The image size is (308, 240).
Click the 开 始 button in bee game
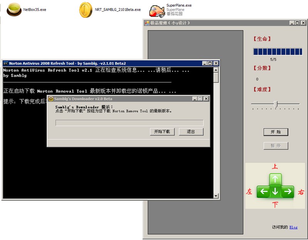276,132
